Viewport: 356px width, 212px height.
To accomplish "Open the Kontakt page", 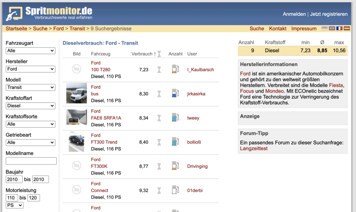I will (x=278, y=29).
